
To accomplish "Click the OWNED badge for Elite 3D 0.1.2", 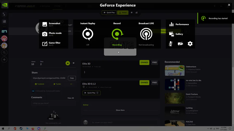I will pyautogui.click(x=144, y=83).
